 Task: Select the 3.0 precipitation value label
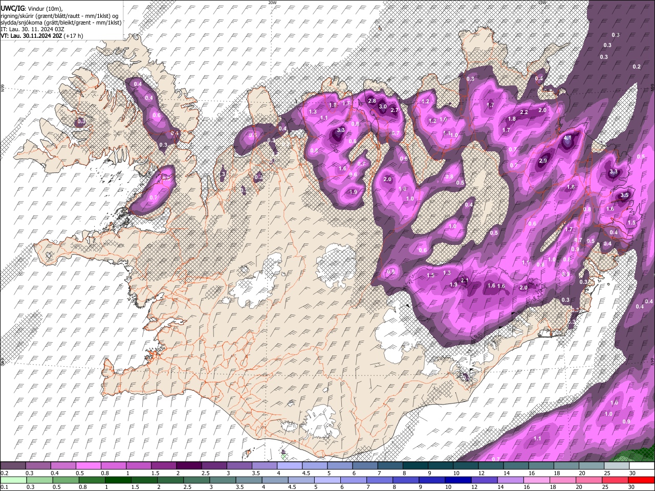tap(383, 106)
